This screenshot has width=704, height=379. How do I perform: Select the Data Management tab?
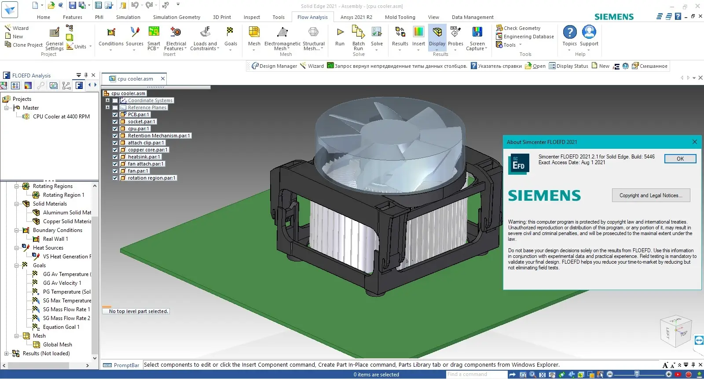pos(473,17)
